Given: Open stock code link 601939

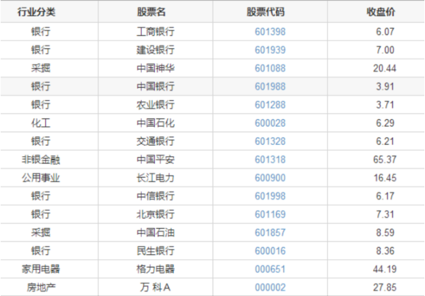Looking at the screenshot, I should click(x=270, y=50).
